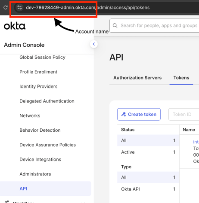Reload the page with the browser refresh icon

[6, 7]
